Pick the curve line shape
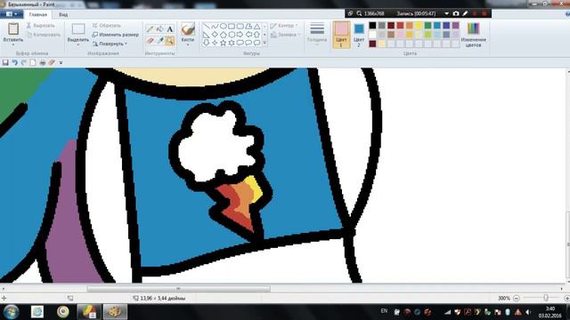This screenshot has height=320, width=570. (215, 26)
